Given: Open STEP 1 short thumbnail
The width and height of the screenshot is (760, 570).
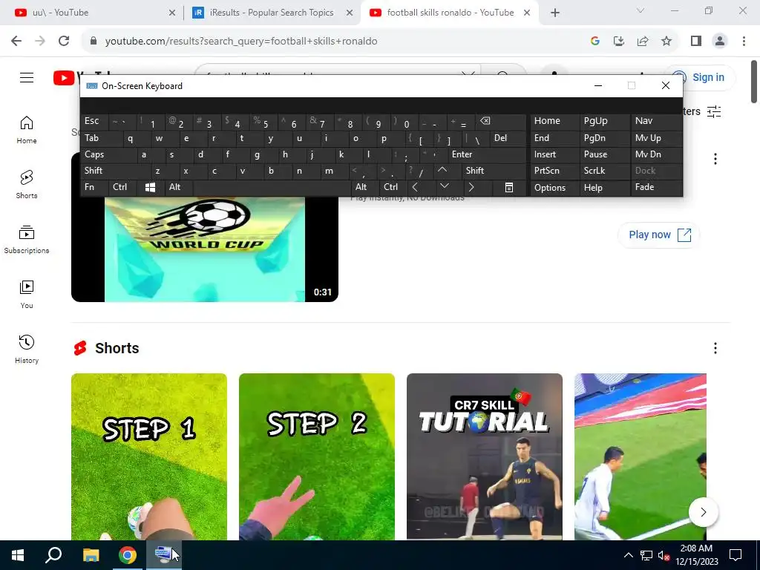Looking at the screenshot, I should pos(148,456).
